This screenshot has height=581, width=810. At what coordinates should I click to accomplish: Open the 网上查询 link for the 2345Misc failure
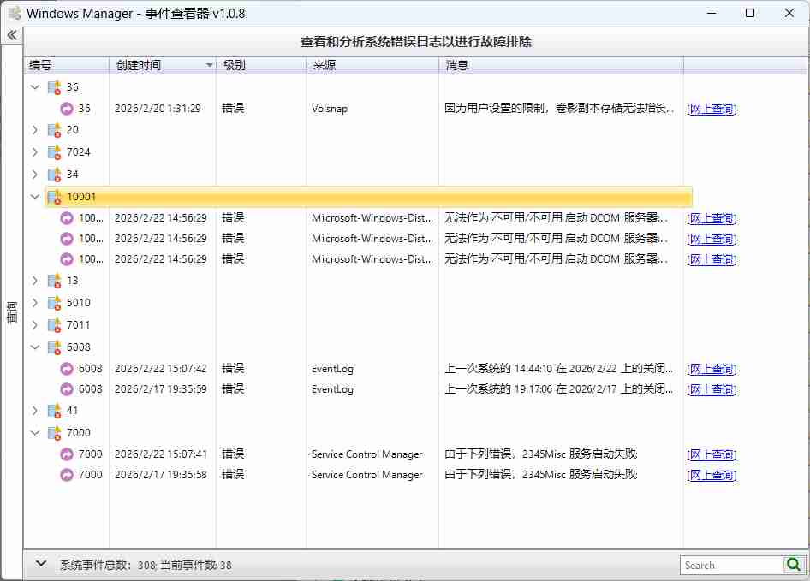712,454
